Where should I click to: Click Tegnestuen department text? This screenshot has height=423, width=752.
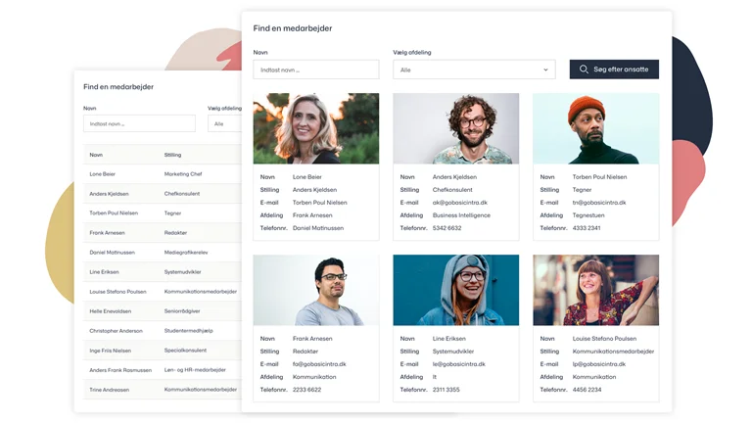click(x=588, y=215)
